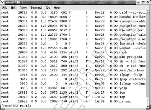Viewport: 151px width, 110px height.
Task: Click the wombat --oaf-a command text
Action: tap(132, 48)
